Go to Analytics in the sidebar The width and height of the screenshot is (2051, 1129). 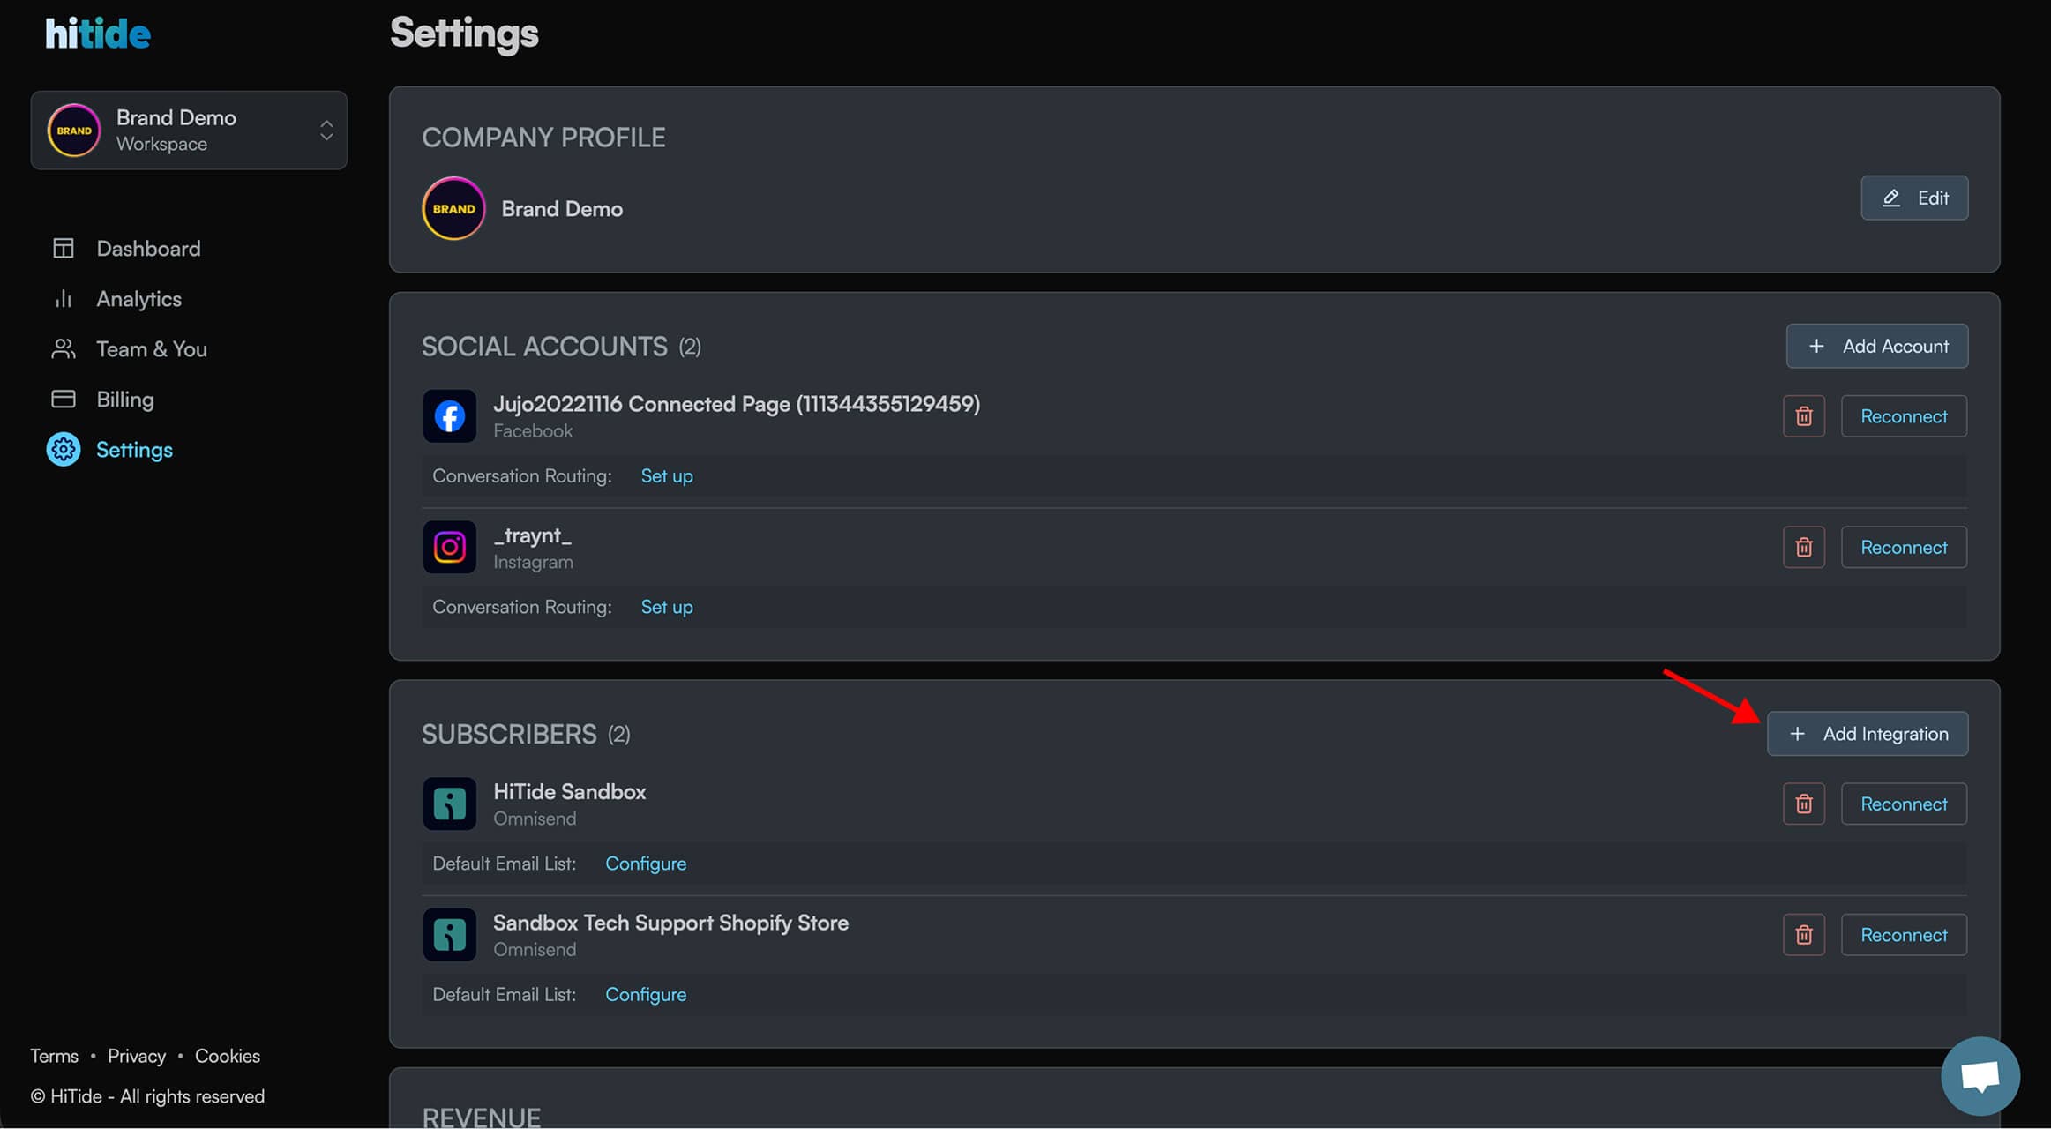[138, 299]
